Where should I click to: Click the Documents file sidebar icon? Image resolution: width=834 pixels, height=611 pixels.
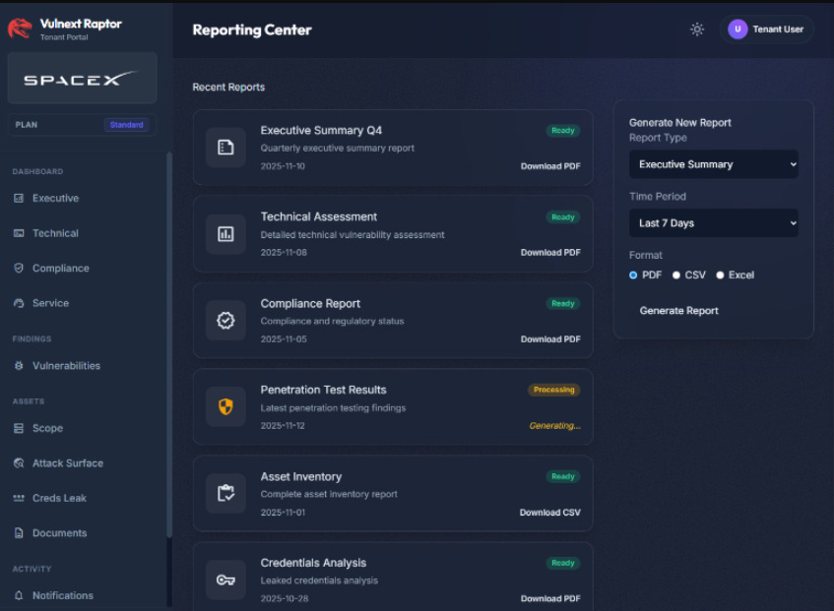(19, 533)
